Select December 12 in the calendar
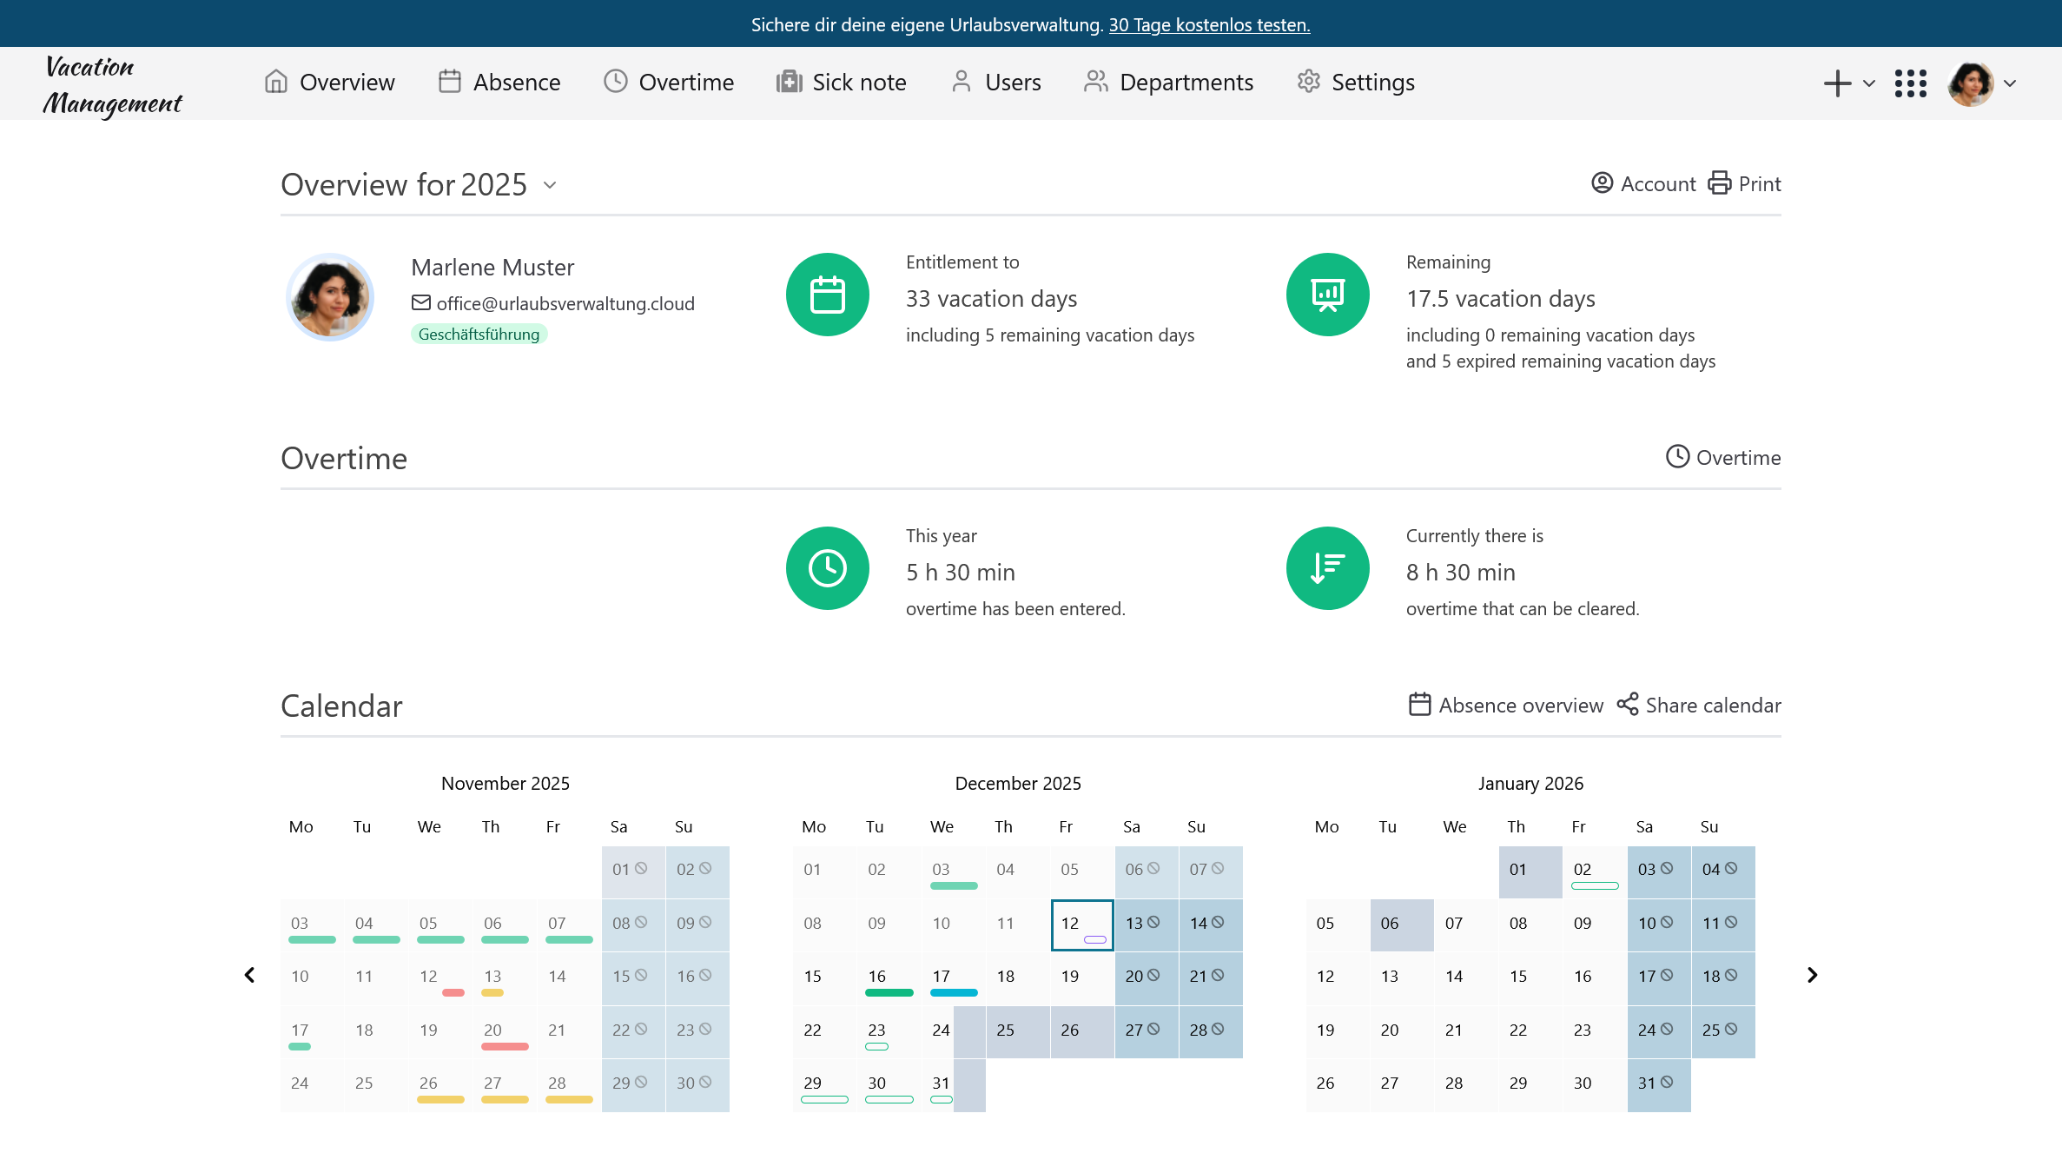 point(1081,924)
